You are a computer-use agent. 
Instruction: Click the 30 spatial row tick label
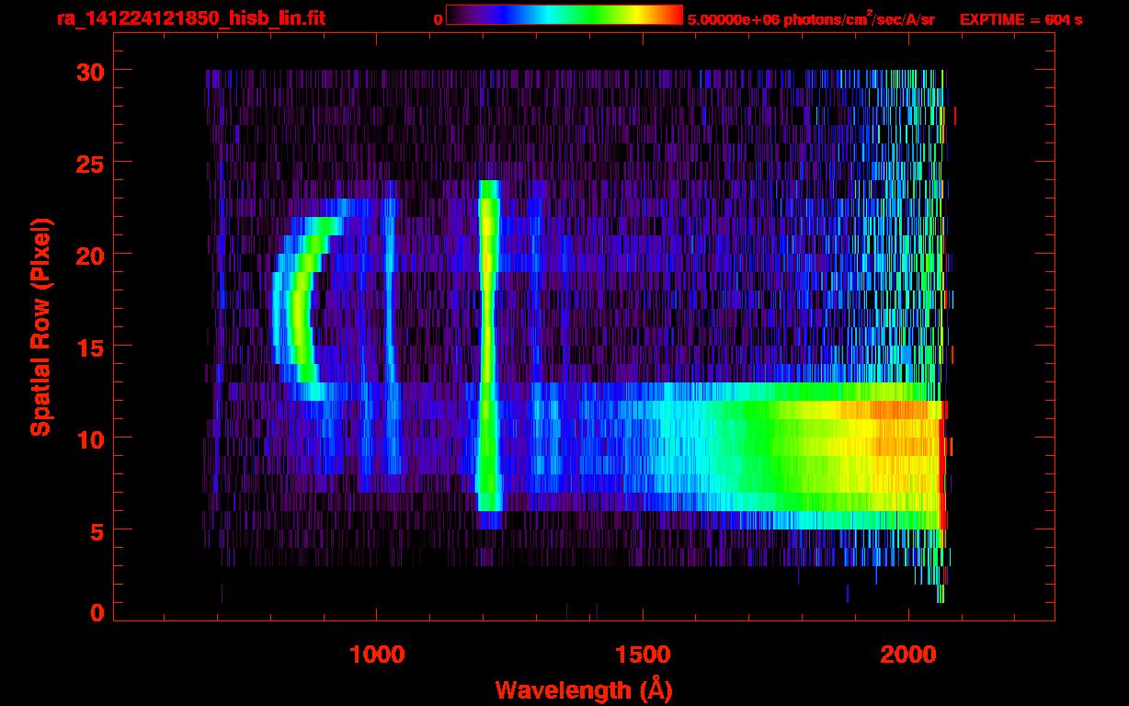click(90, 71)
